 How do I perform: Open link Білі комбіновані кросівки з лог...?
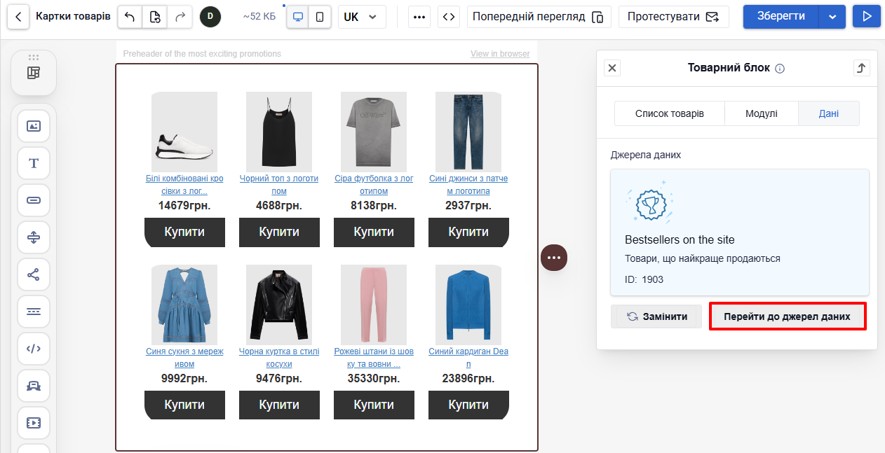tap(184, 185)
